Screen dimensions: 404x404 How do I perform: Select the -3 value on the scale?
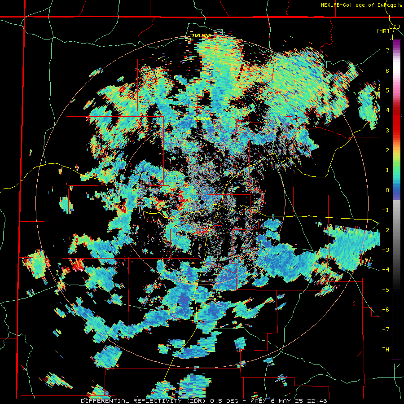[386, 250]
